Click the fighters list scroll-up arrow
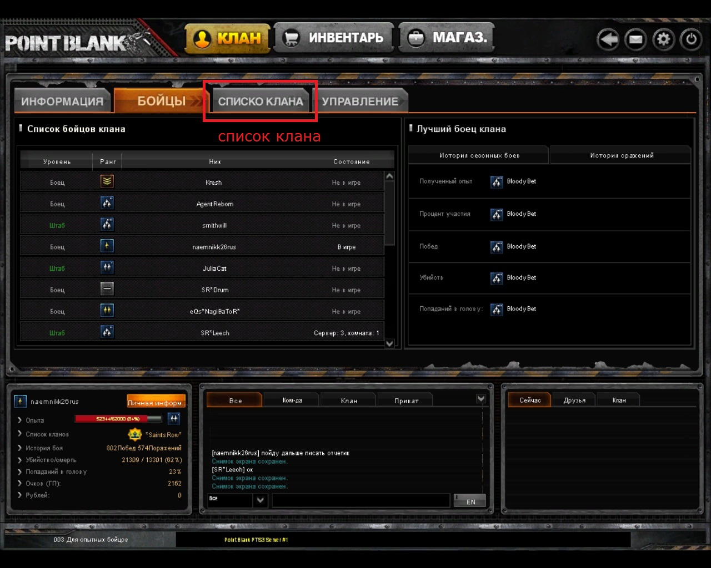 point(389,176)
